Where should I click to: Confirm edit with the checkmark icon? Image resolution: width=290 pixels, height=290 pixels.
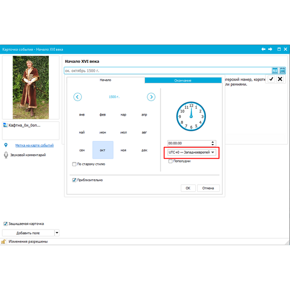271,79
